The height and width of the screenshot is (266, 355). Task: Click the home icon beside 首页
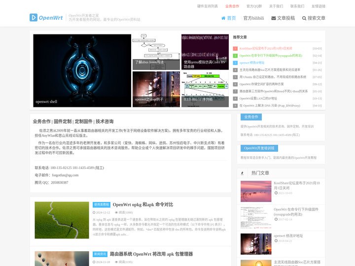coord(223,18)
